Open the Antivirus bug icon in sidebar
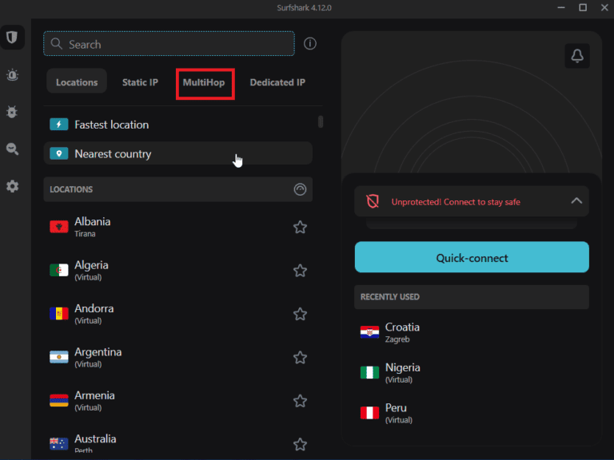Screen dimensions: 614x460 tap(12, 112)
